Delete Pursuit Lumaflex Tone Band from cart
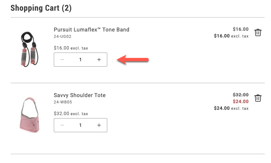Screen dimensions: 271x163 pos(258,32)
